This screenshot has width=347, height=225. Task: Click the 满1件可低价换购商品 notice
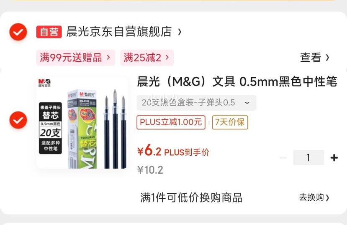point(191,197)
